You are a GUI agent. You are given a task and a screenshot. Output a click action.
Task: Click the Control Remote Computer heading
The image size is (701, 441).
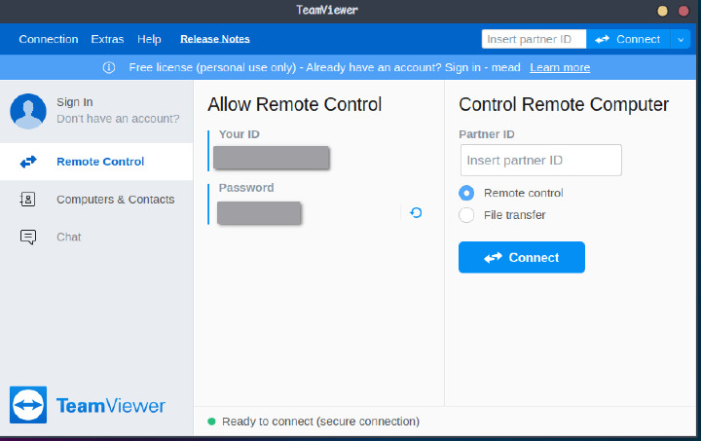click(x=564, y=104)
